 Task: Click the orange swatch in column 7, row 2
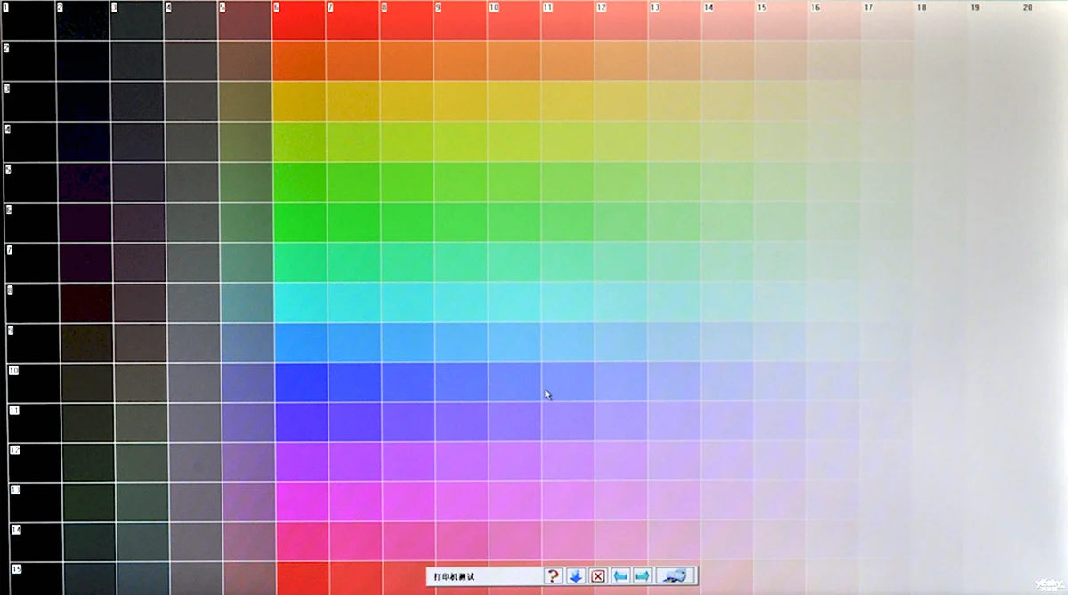point(353,61)
